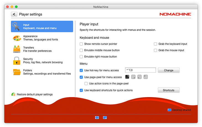The height and width of the screenshot is (127, 202).
Task: Disable Use hot-key for menu access
Action: click(81, 71)
